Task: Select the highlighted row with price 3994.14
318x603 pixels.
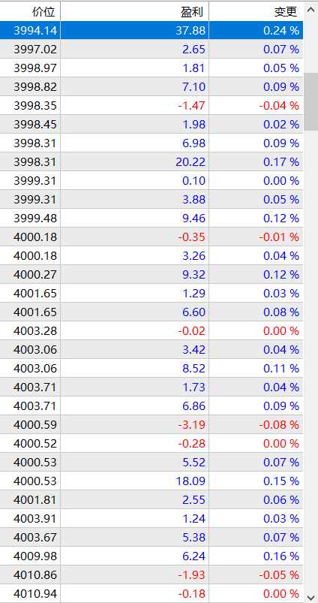Action: 151,30
